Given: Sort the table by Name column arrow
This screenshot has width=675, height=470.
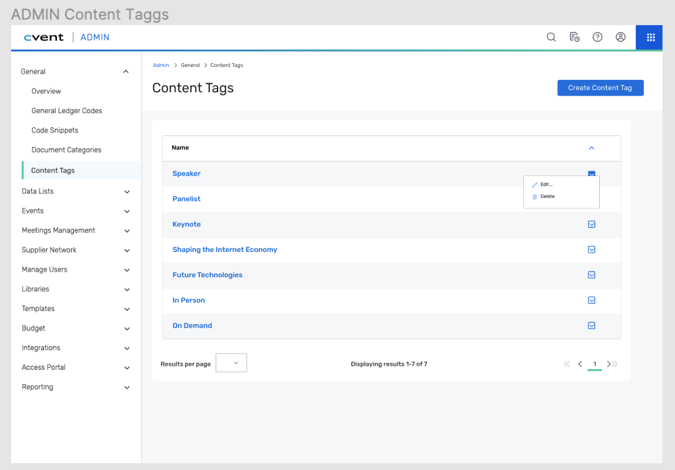Looking at the screenshot, I should click(591, 148).
